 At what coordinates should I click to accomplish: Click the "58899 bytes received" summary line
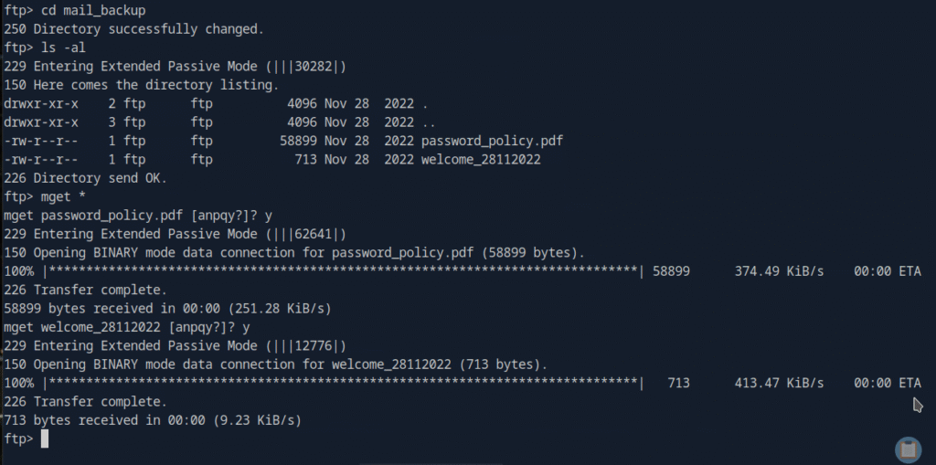point(167,308)
